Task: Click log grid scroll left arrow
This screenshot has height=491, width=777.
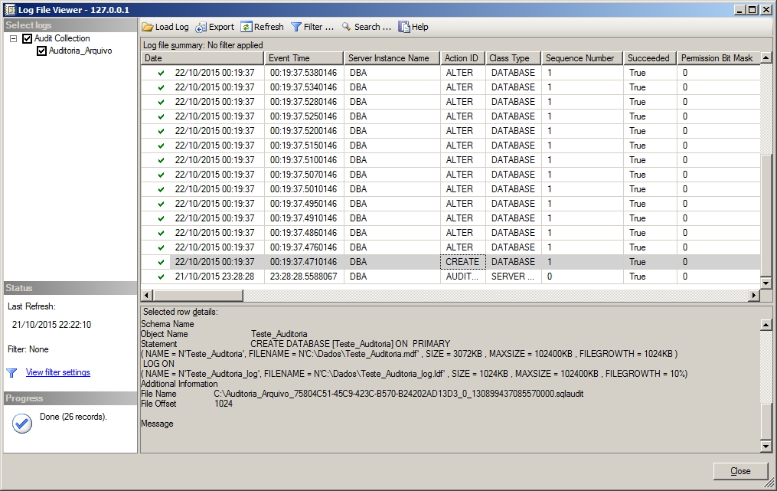Action: coord(147,295)
